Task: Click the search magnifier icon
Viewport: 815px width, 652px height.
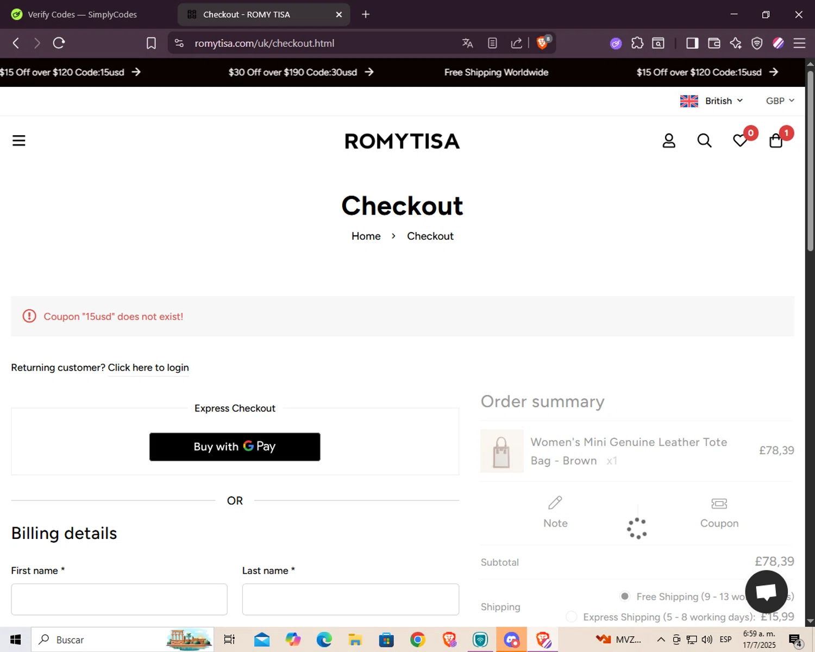Action: (704, 141)
